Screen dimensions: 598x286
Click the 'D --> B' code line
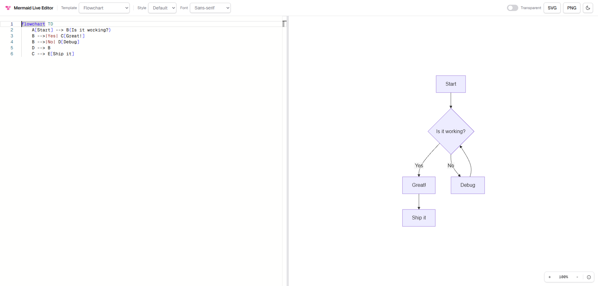coord(41,48)
